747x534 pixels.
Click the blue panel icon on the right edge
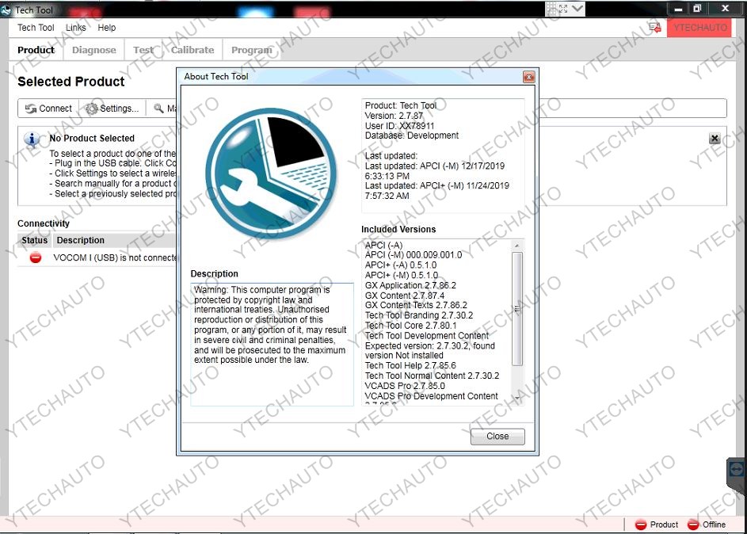[736, 469]
